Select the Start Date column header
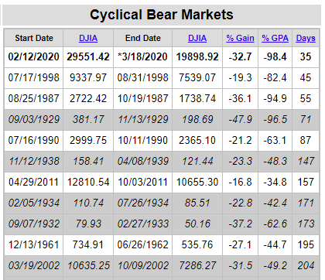This screenshot has height=280, width=325. coord(34,38)
